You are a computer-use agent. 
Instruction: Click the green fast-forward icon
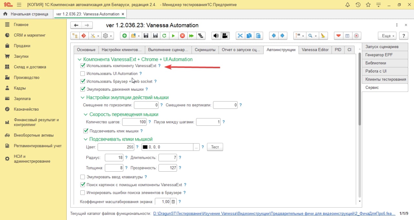tap(191, 36)
